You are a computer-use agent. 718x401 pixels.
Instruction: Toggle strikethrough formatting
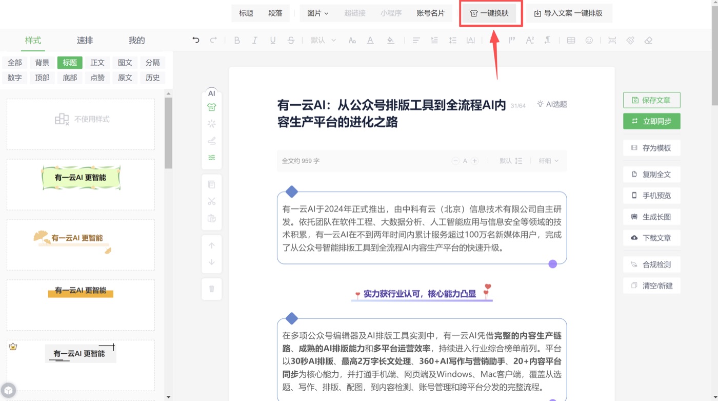(291, 40)
